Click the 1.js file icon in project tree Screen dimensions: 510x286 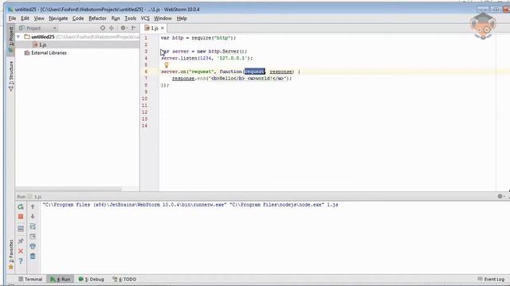pyautogui.click(x=35, y=44)
